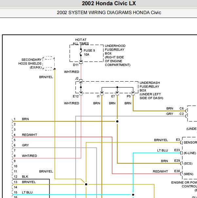The image size is (197, 198).
Task: Click the "HOT AT ALL TIMES" label
Action: pyautogui.click(x=81, y=42)
